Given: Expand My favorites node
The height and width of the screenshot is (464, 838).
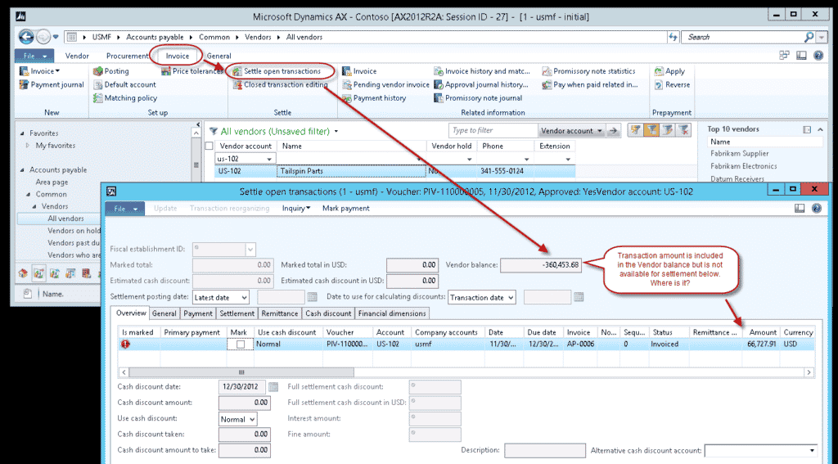Looking at the screenshot, I should [28, 146].
